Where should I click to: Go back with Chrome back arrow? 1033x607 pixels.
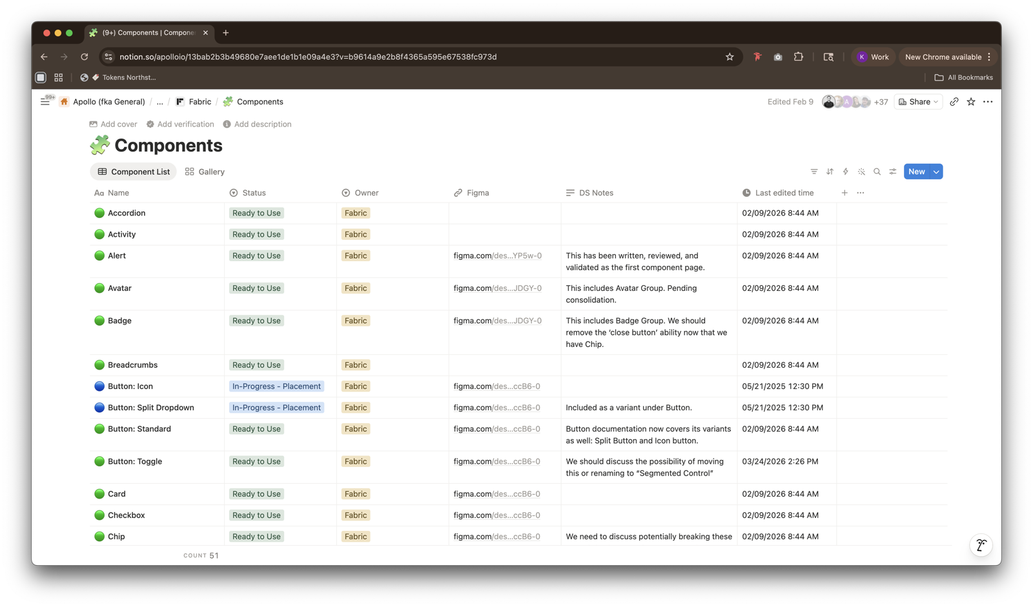(44, 57)
